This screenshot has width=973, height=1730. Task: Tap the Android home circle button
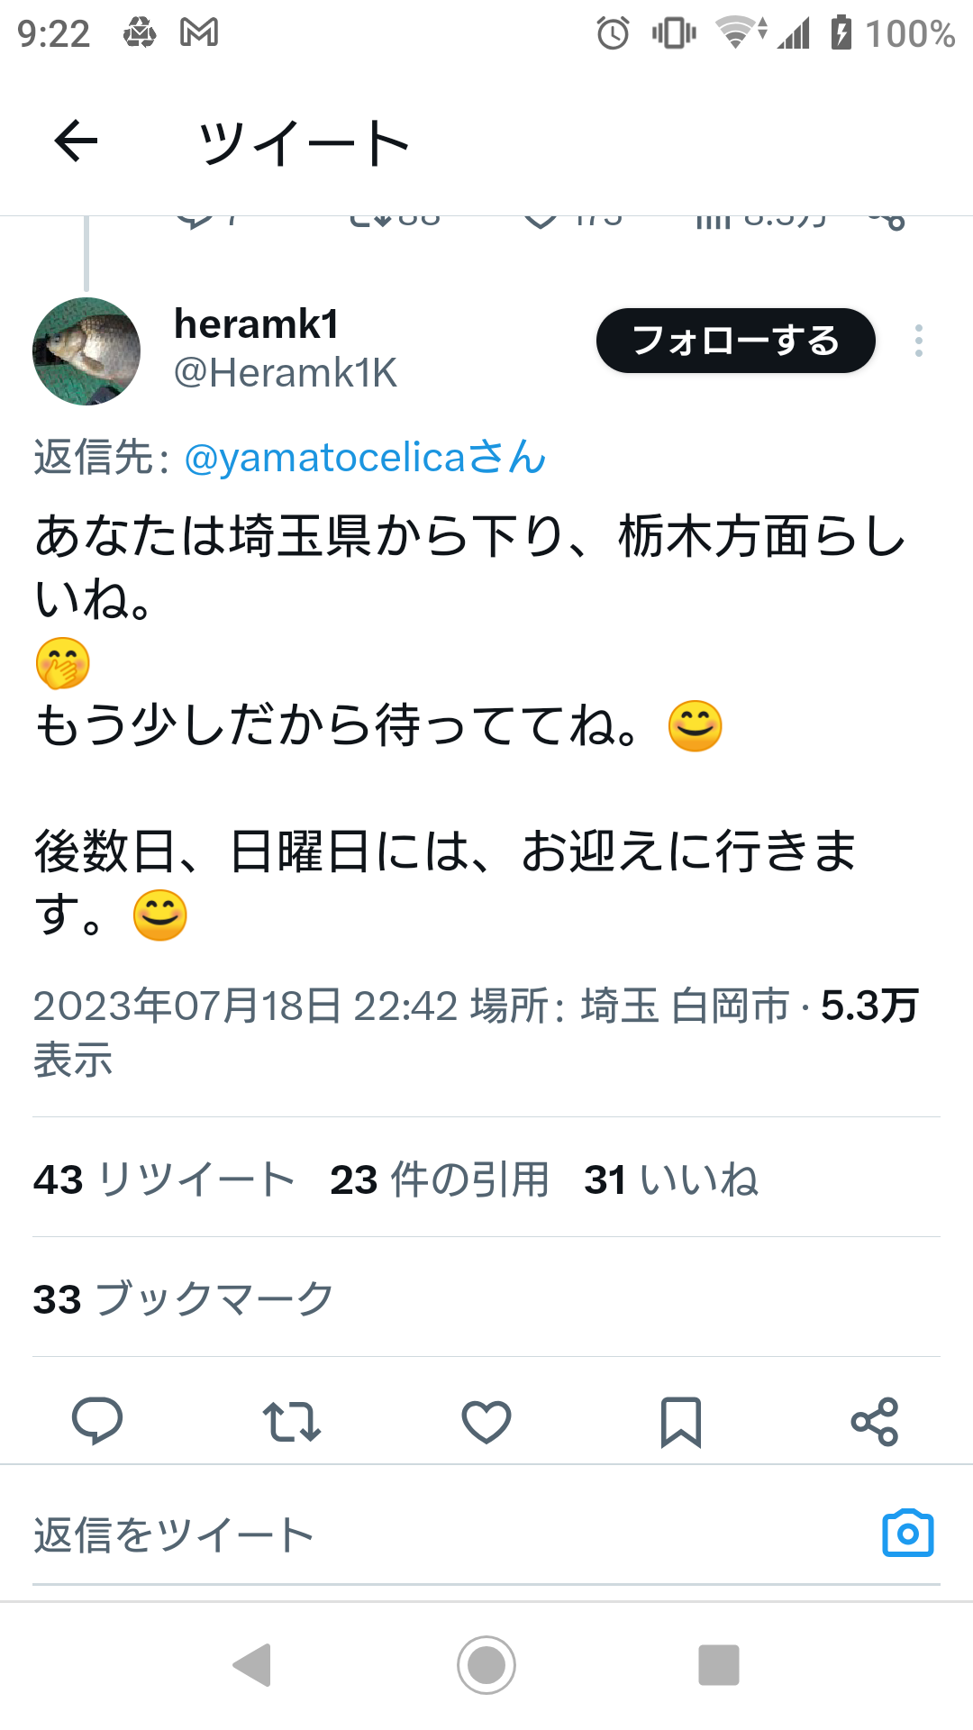pos(486,1664)
